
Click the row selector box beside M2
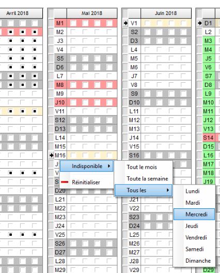[x=51, y=32]
